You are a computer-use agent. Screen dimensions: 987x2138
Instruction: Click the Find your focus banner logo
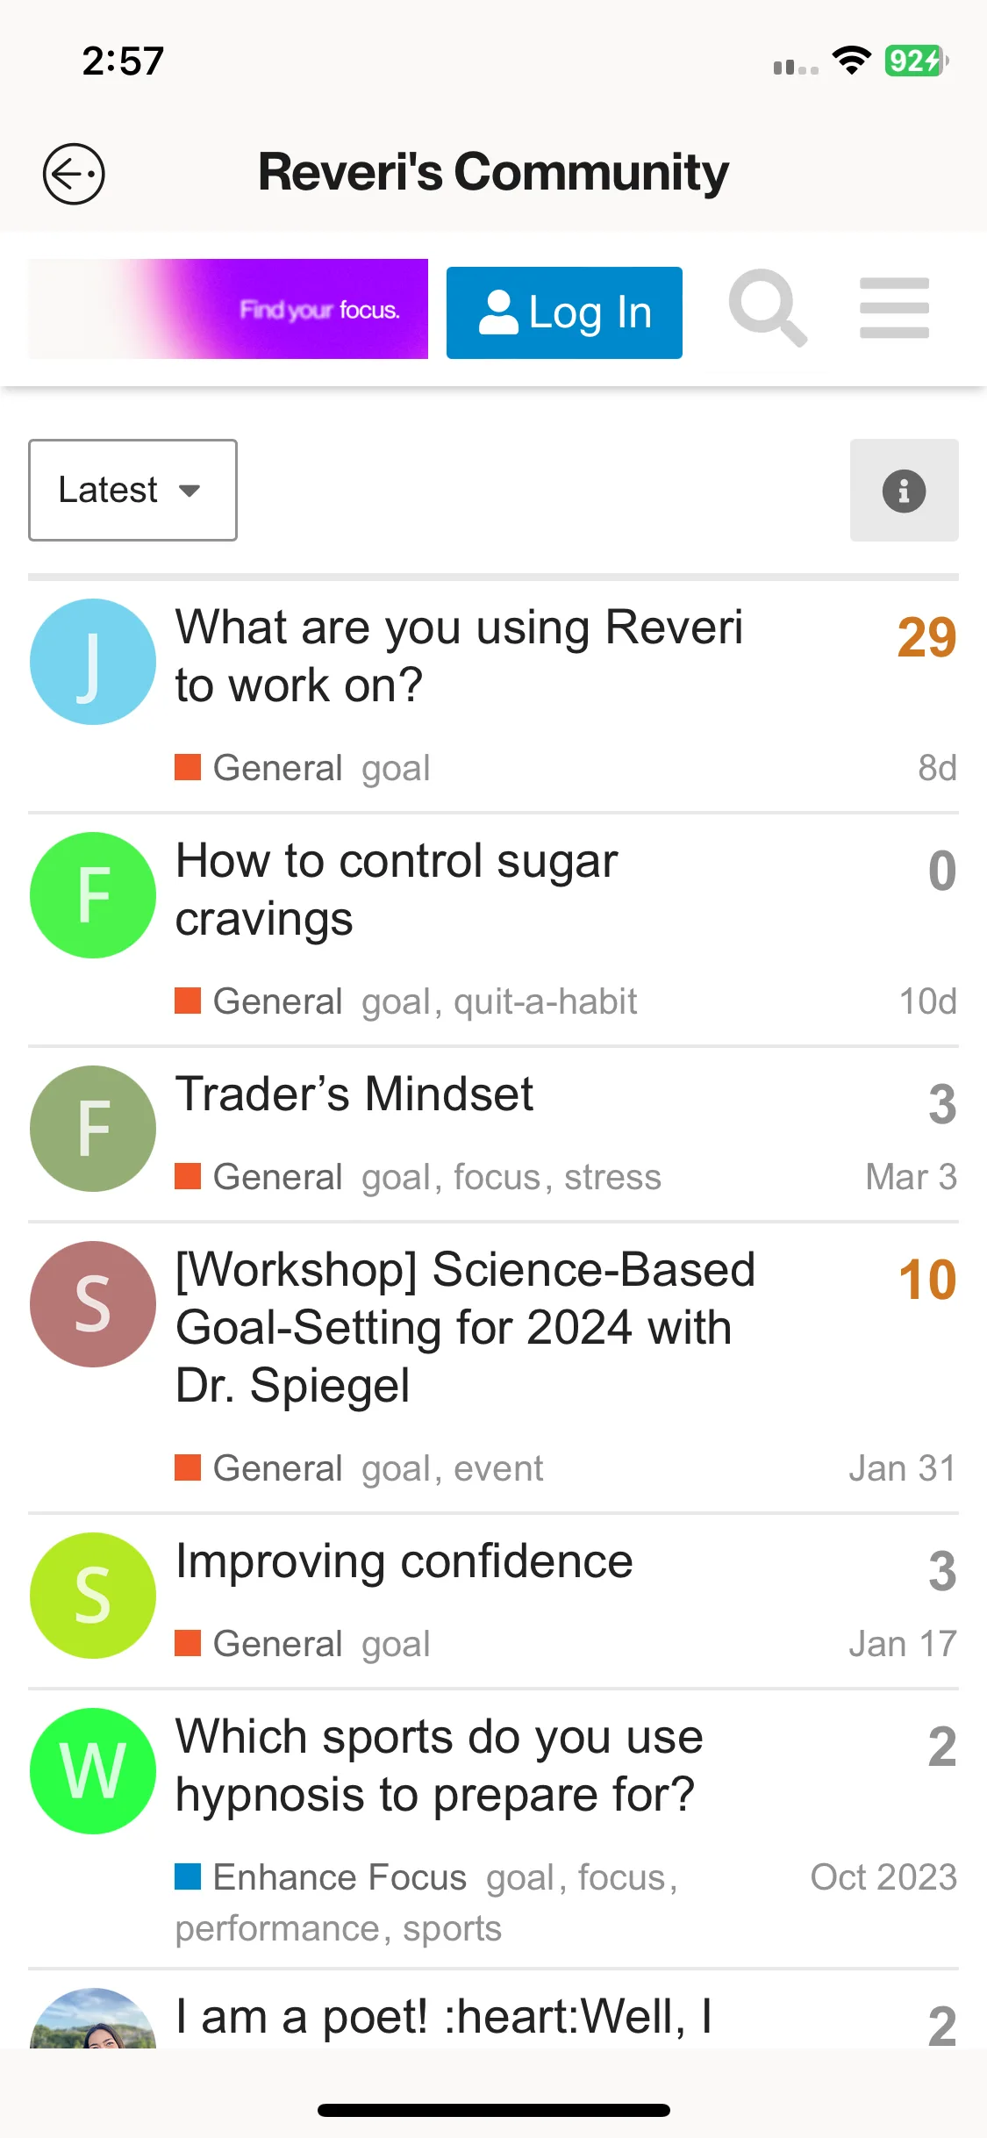click(x=228, y=309)
